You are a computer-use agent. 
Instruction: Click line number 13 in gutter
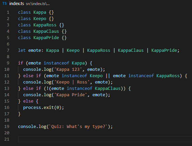pyautogui.click(x=7, y=89)
